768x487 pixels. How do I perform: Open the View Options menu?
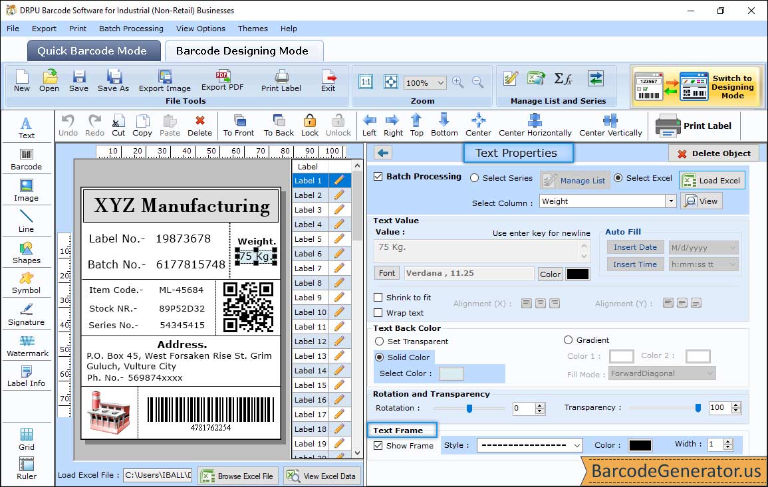[x=201, y=29]
